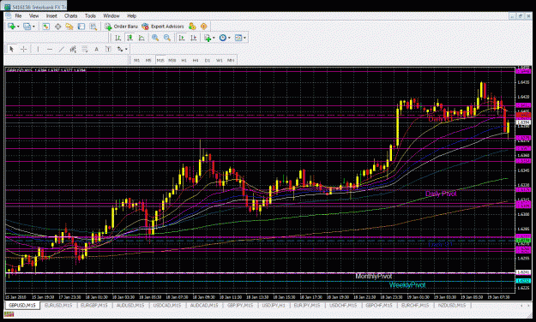The width and height of the screenshot is (536, 322).
Task: Select the Daily Pivot label on chart
Action: (x=441, y=194)
